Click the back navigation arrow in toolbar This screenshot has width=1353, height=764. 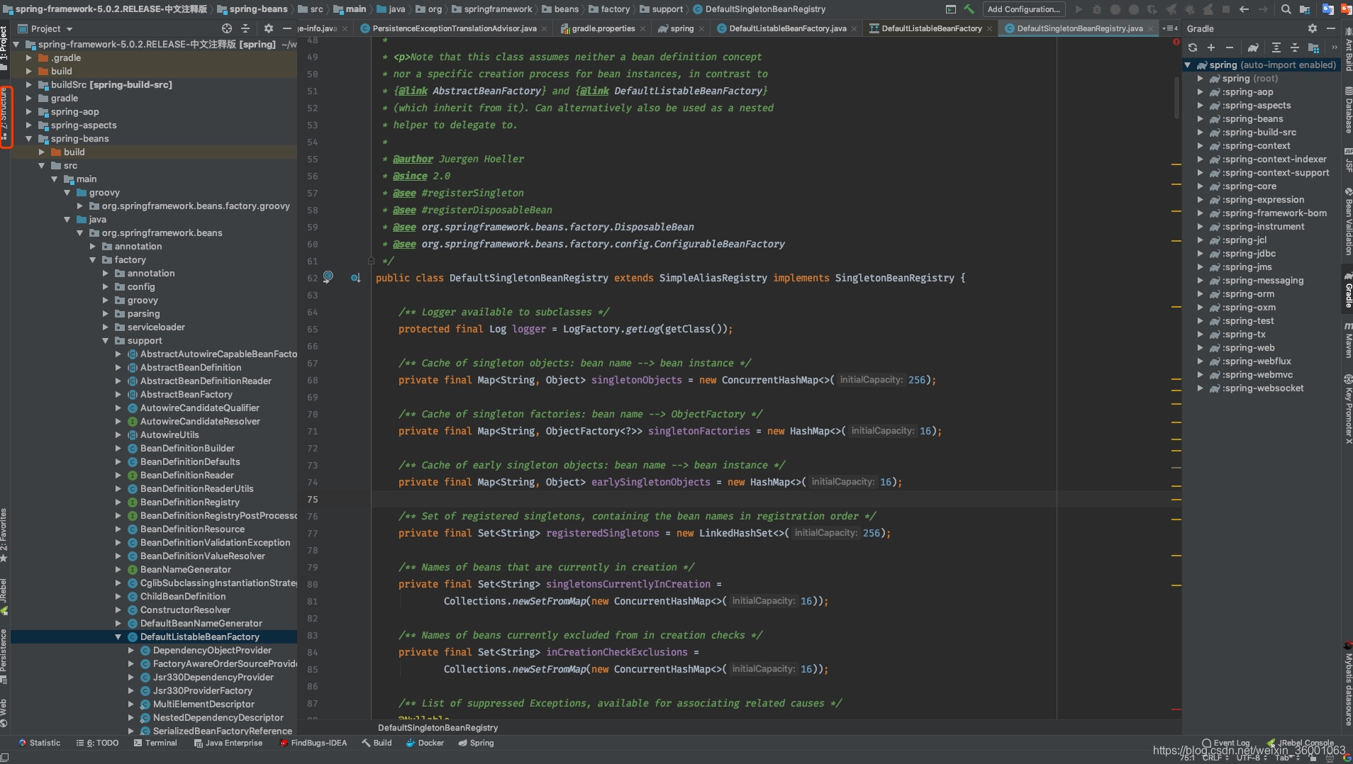1244,9
